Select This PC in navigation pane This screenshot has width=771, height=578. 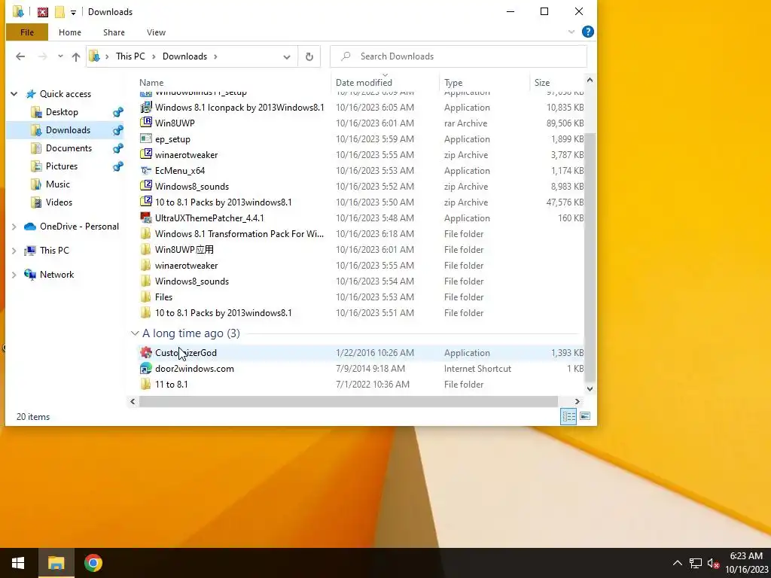pyautogui.click(x=54, y=251)
